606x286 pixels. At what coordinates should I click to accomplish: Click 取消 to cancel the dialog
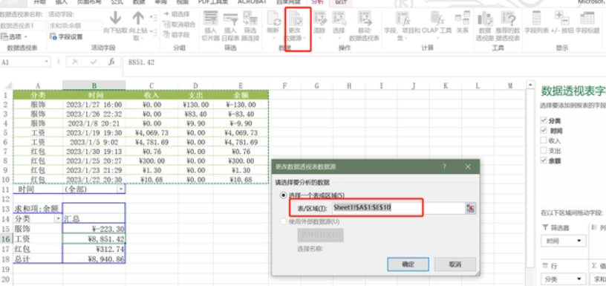click(x=455, y=264)
